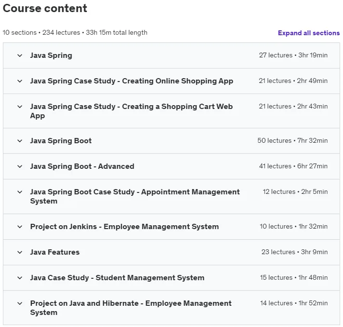Expand the Java Spring section chevron
The height and width of the screenshot is (327, 343).
pos(20,55)
